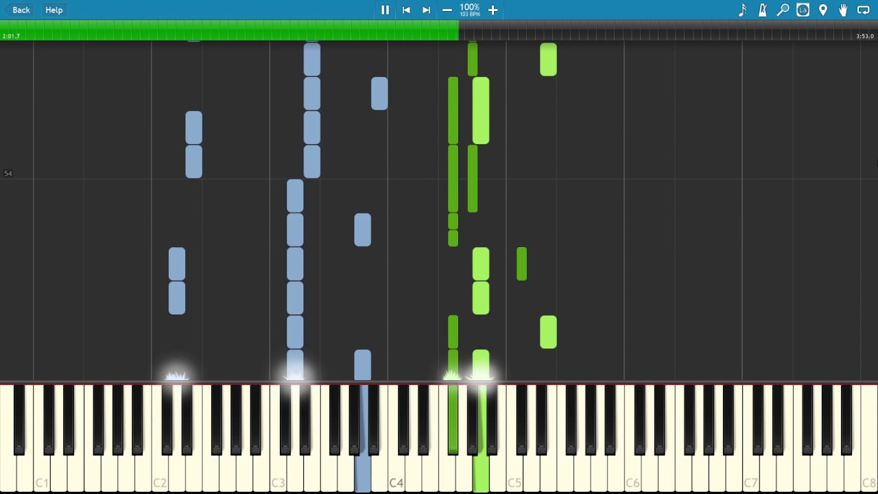Tap the light green highlighted white key
The width and height of the screenshot is (878, 494).
coord(481,473)
